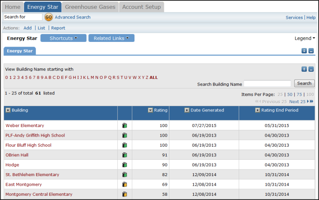Click the Add action link
This screenshot has width=319, height=200.
28,28
